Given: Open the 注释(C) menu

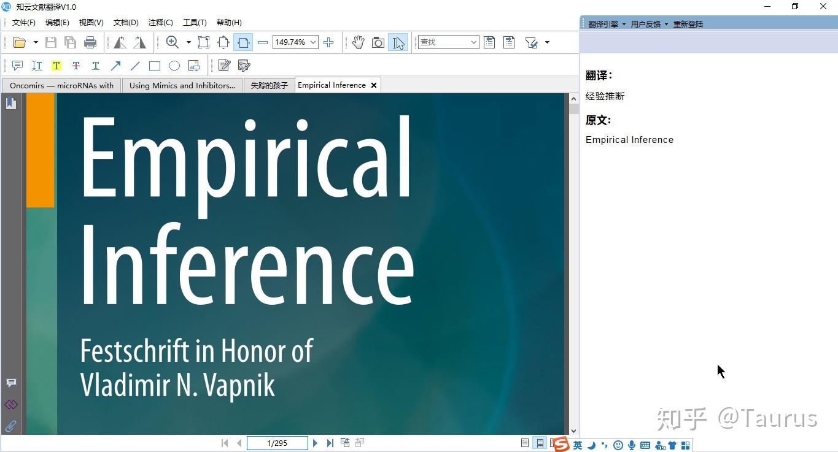Looking at the screenshot, I should click(x=160, y=22).
